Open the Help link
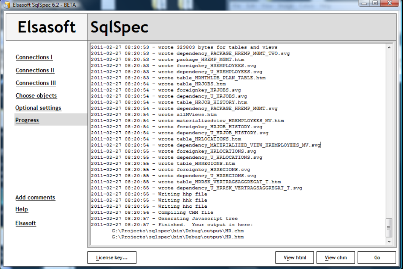Screen dimensions: 403x269 click(21, 209)
